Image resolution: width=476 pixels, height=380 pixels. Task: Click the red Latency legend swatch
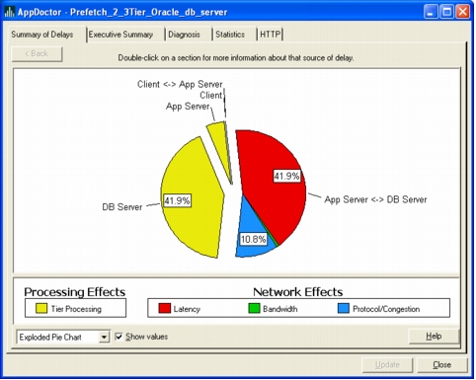pyautogui.click(x=165, y=308)
